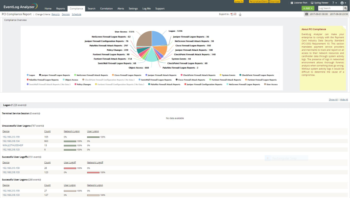Export report to PDF icon

pos(232,14)
